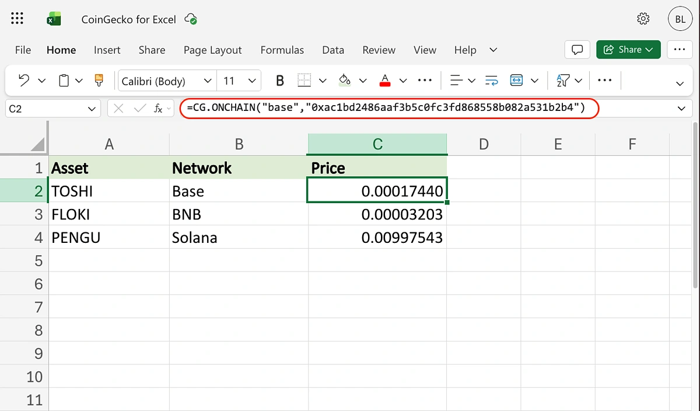
Task: Select cell containing PENGU
Action: (109, 238)
